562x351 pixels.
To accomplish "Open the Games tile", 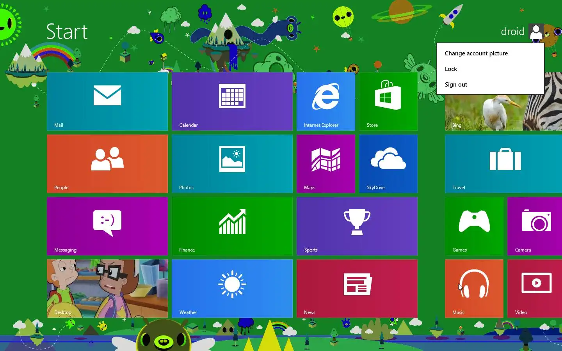I will click(474, 226).
